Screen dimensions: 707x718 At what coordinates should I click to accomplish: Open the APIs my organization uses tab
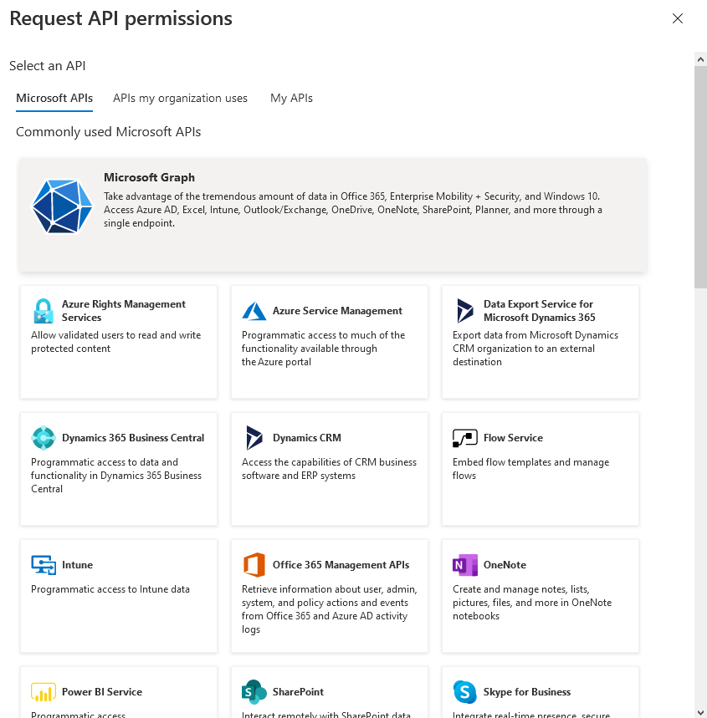181,98
